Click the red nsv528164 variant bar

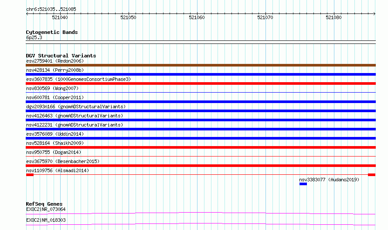pyautogui.click(x=201, y=147)
